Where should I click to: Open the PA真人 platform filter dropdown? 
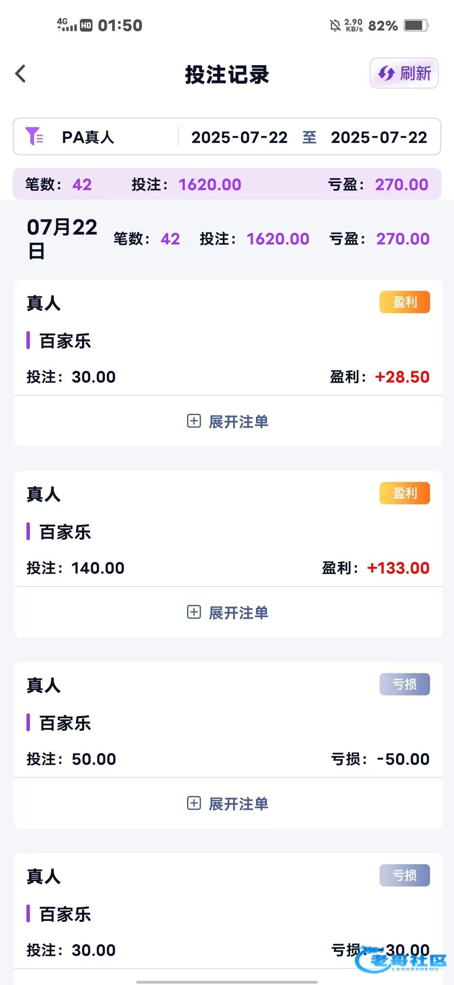pos(88,137)
